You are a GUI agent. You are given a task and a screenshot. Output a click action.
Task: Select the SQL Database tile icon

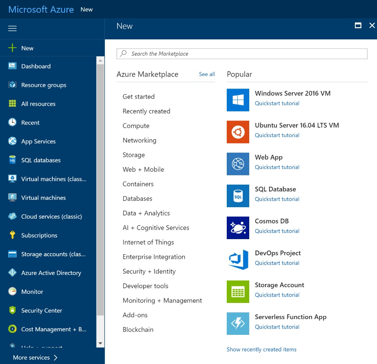tap(238, 196)
